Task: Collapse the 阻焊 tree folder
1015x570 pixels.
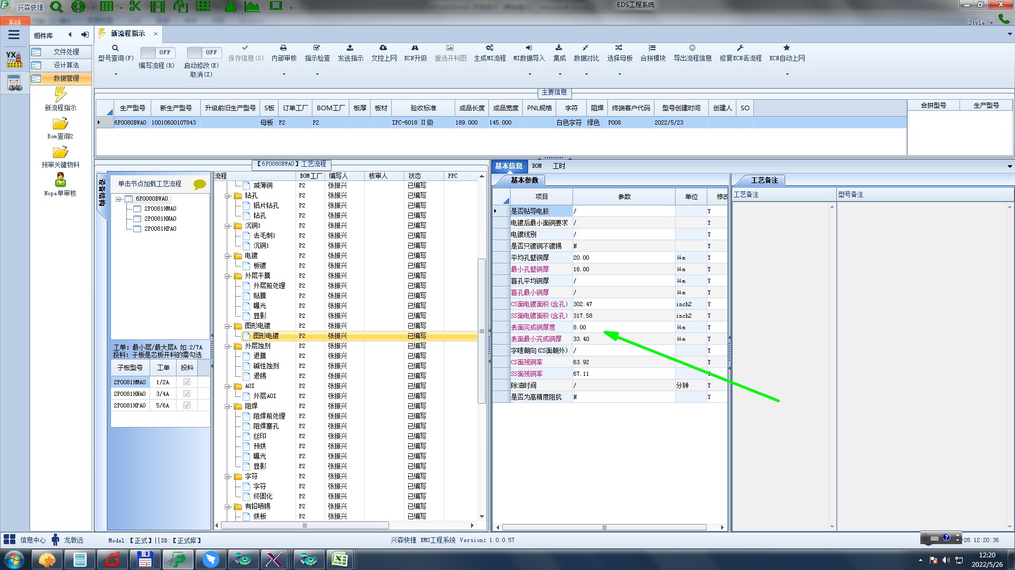Action: [x=228, y=406]
